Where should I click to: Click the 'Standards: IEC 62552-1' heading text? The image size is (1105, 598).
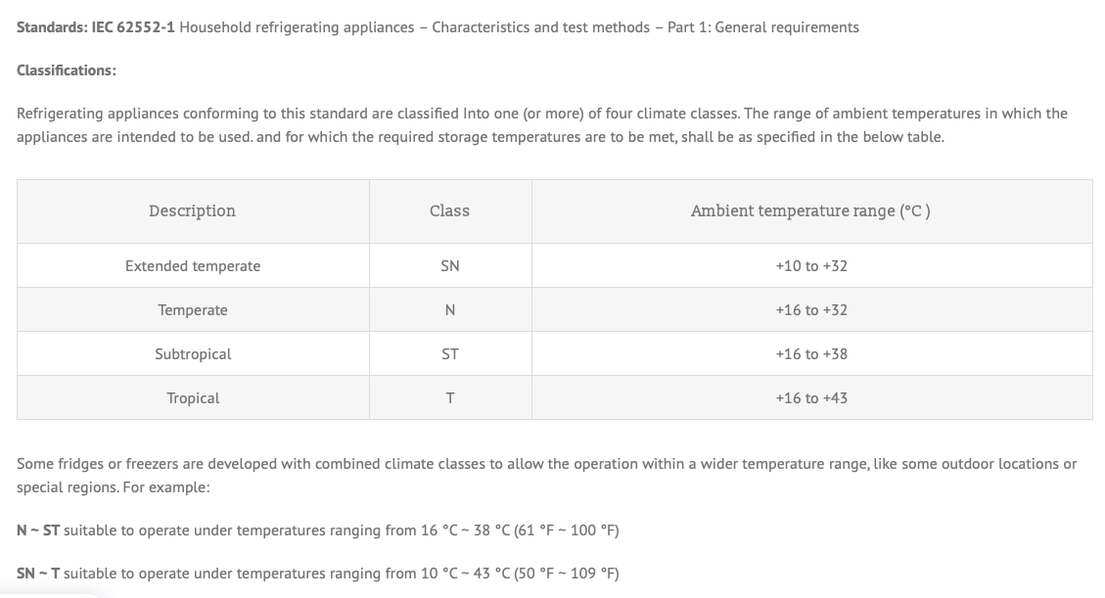point(96,27)
